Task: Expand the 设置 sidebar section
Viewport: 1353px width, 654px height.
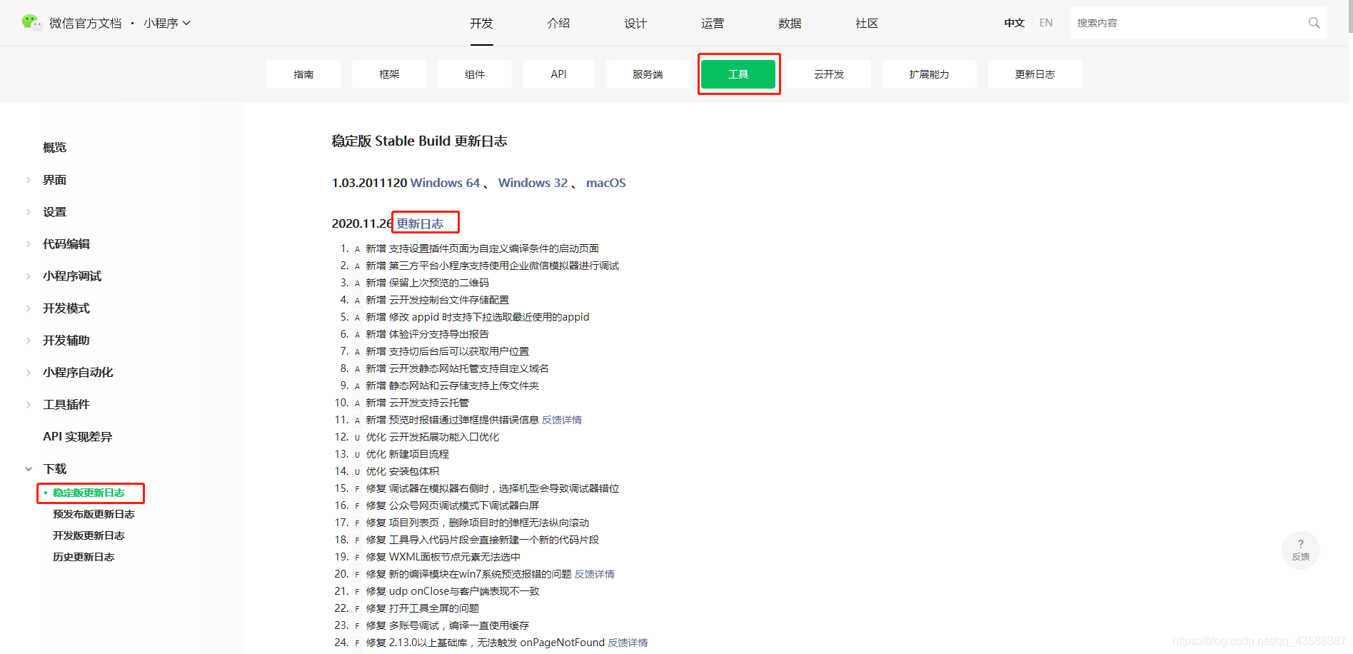Action: point(29,212)
